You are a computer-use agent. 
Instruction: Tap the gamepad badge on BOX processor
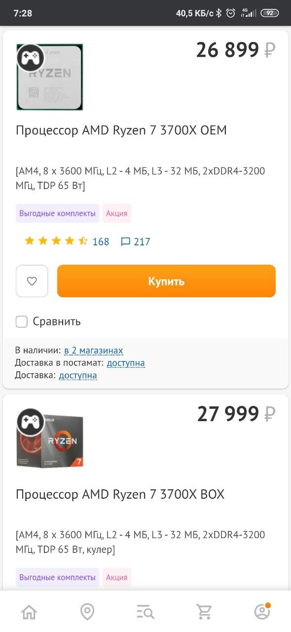[31, 422]
